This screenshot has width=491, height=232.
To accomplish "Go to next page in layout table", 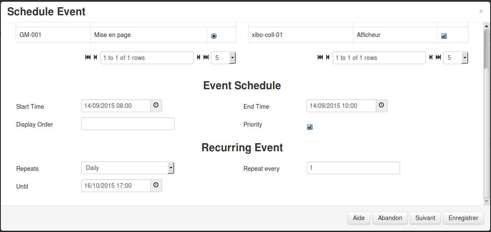I will [198, 57].
